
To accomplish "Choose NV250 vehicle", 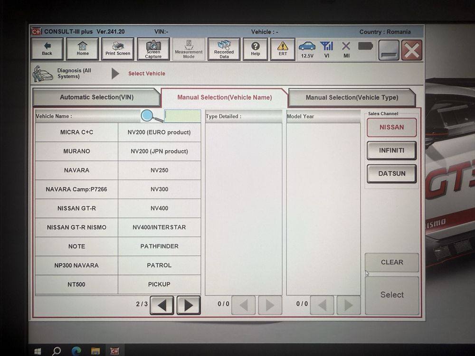I will tap(159, 170).
